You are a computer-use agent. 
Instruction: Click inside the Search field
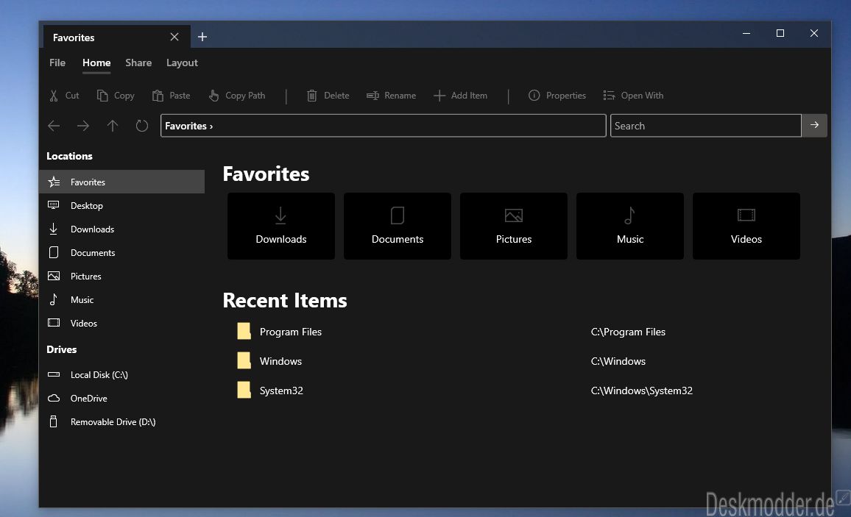click(x=705, y=126)
